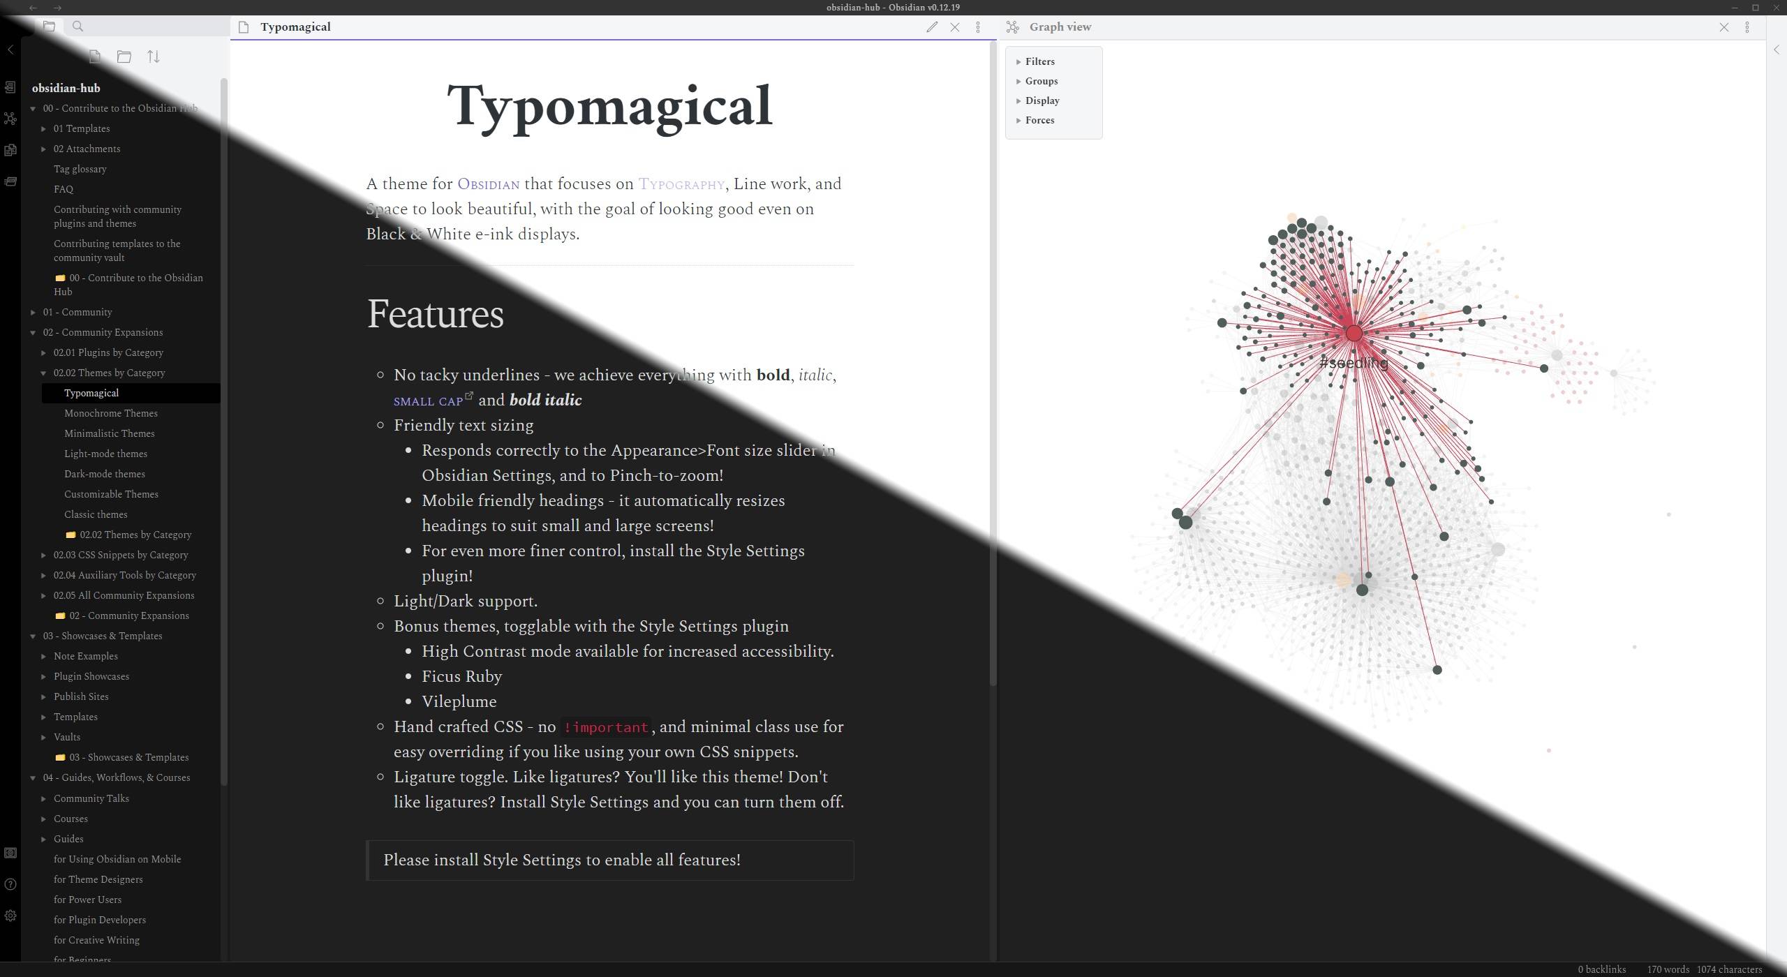Open the Monochrome Themes note
The width and height of the screenshot is (1787, 977).
click(111, 413)
